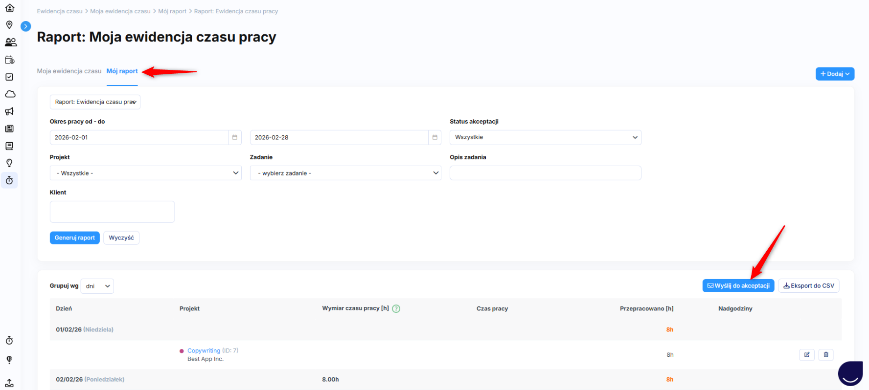The height and width of the screenshot is (390, 869).
Task: Expand the Projekt dropdown
Action: 145,173
